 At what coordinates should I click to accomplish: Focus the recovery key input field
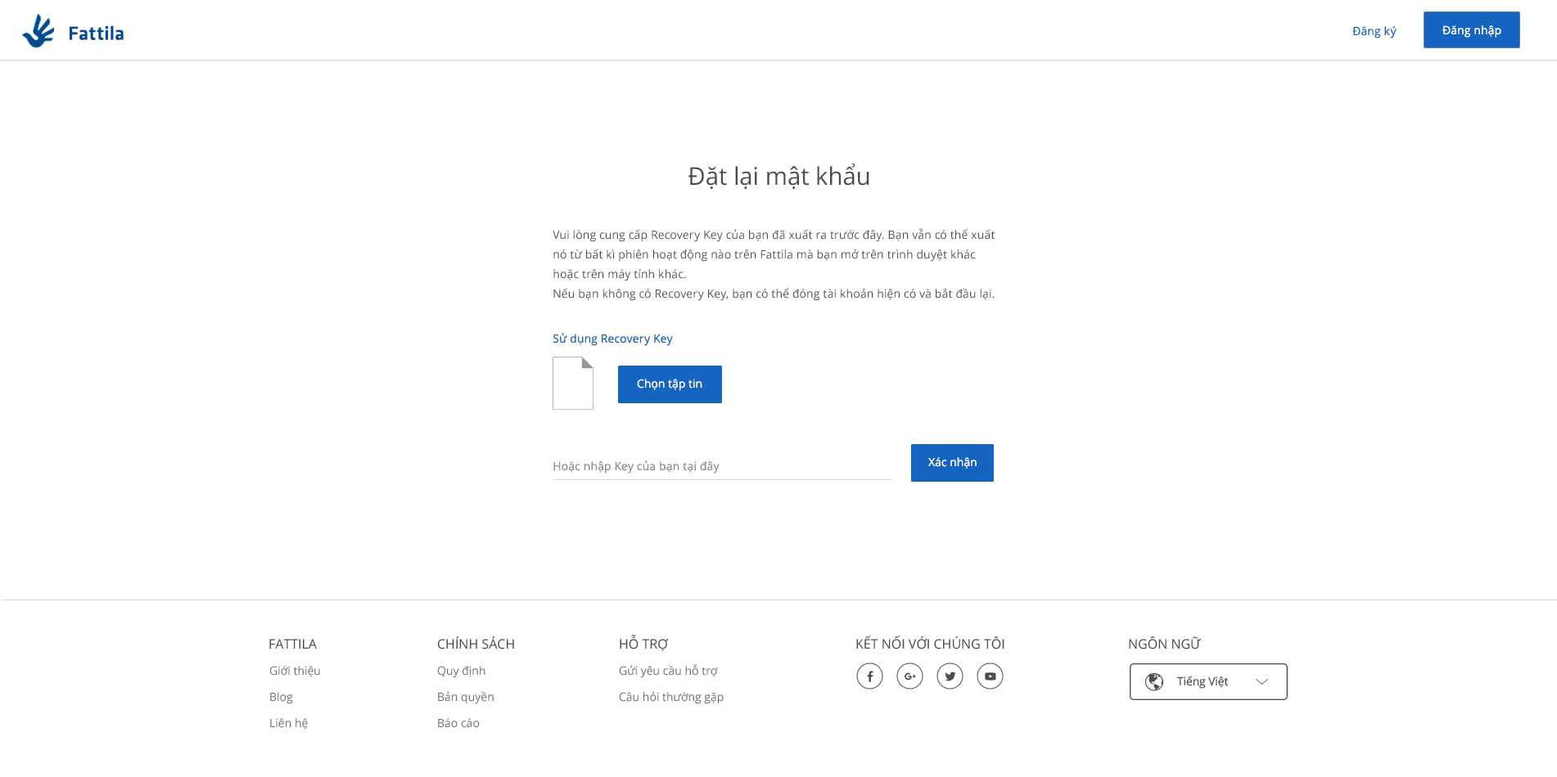[720, 466]
